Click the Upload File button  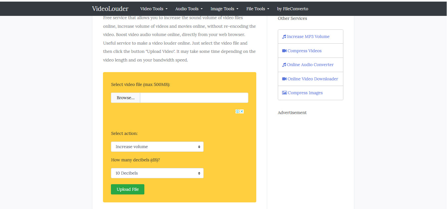click(127, 189)
